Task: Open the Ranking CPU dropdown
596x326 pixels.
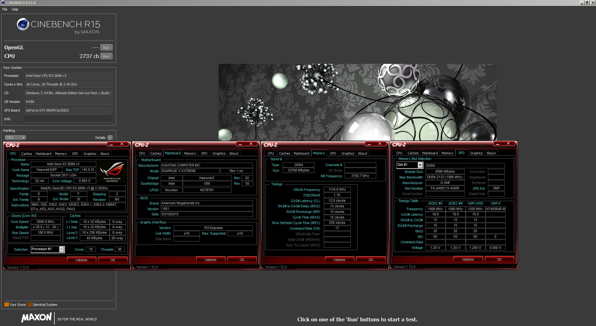Action: coord(15,138)
